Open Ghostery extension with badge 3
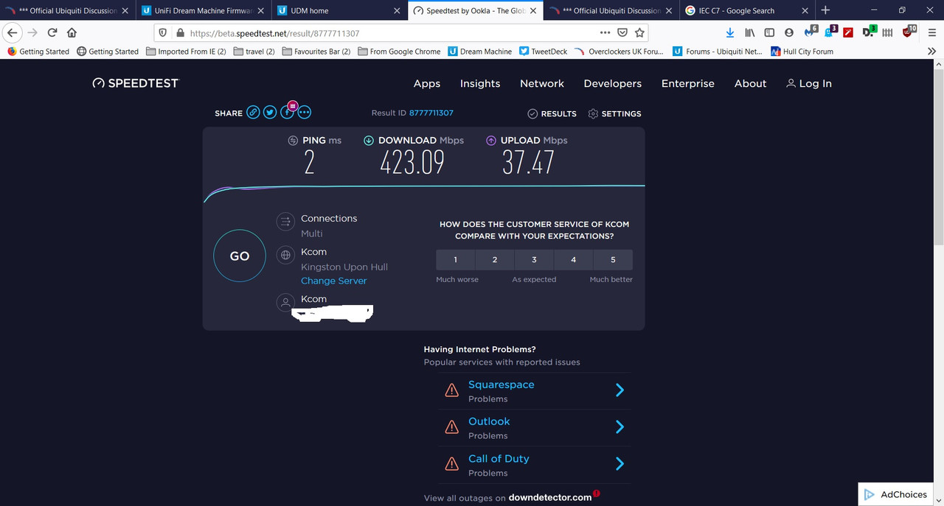The width and height of the screenshot is (944, 506). (830, 32)
